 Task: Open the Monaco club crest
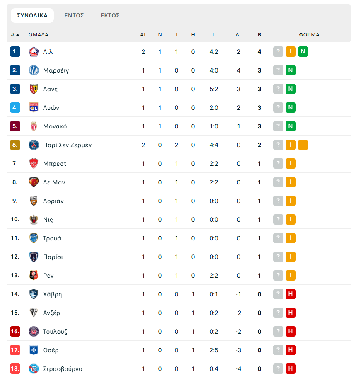click(34, 126)
